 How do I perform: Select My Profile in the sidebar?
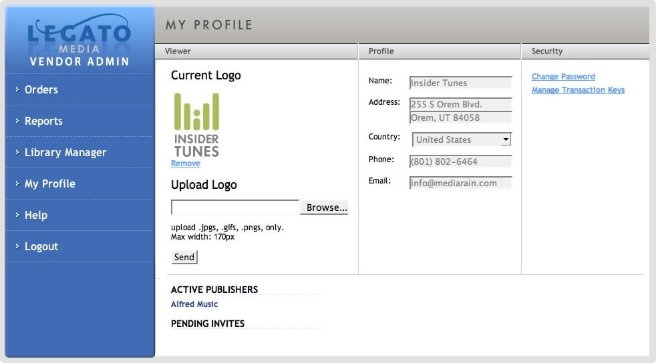click(x=50, y=184)
